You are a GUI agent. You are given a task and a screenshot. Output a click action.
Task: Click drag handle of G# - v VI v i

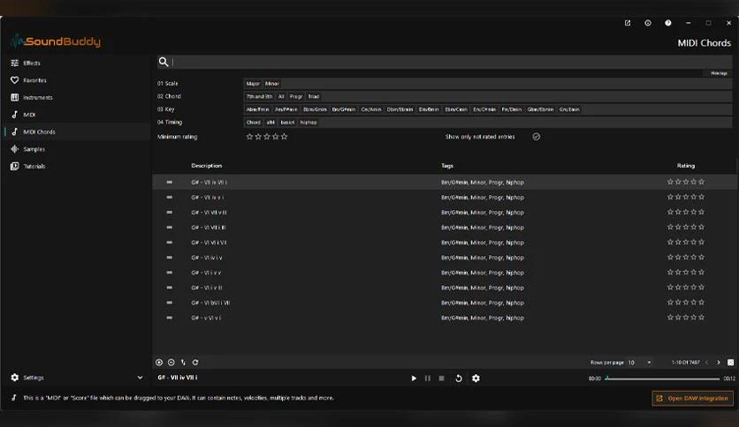[x=169, y=318]
